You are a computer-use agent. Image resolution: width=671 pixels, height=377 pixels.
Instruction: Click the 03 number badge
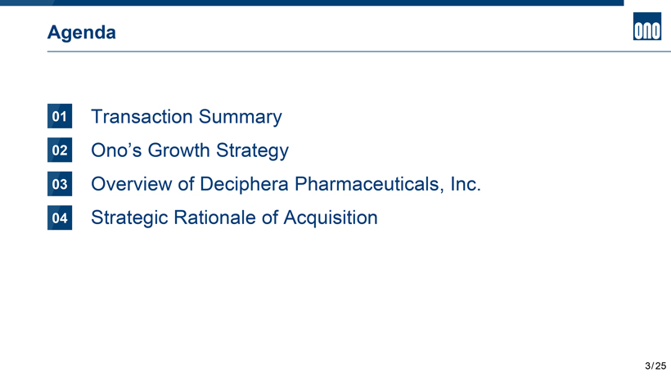(60, 185)
